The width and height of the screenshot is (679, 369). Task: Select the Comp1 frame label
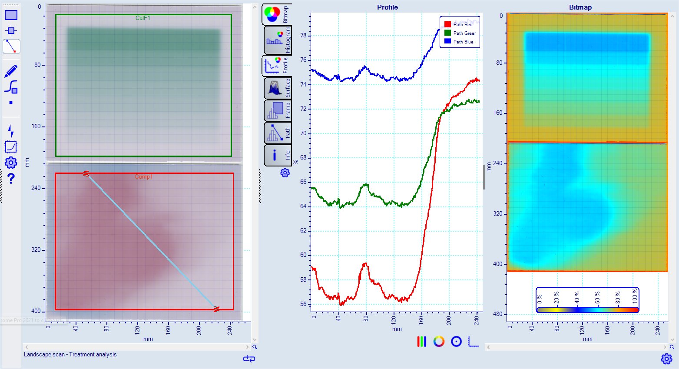coord(143,177)
